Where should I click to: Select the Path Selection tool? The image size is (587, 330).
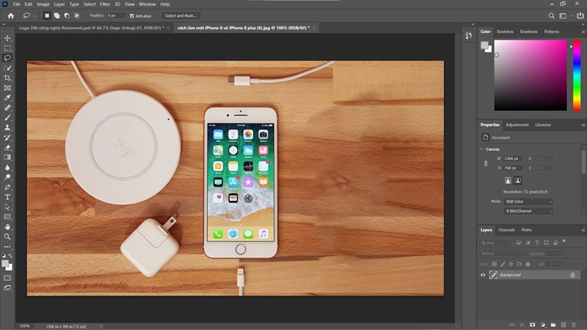[x=7, y=207]
